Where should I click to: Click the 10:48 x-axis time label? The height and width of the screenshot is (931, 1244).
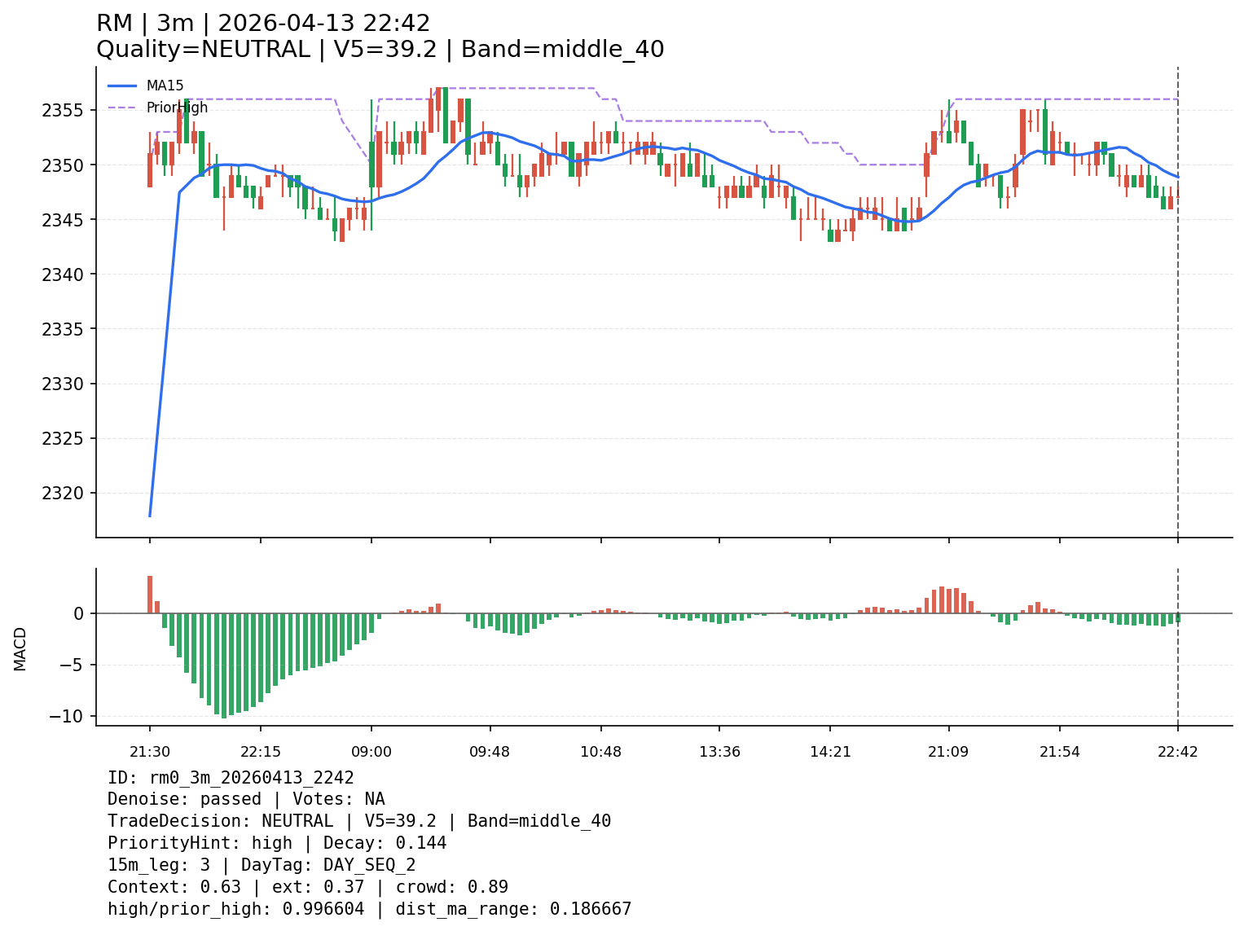coord(601,752)
